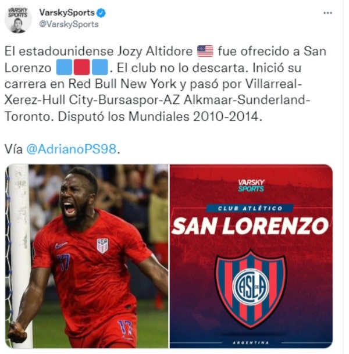Click the ARGENTINA label under the crest
This screenshot has width=349, height=354.
(x=251, y=343)
